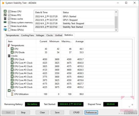
Task: Click the log list scrollbar thumb
Action: click(116, 22)
